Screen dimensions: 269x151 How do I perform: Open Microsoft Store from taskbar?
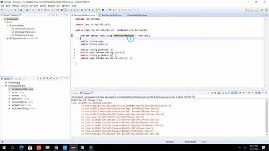[x=30, y=147]
